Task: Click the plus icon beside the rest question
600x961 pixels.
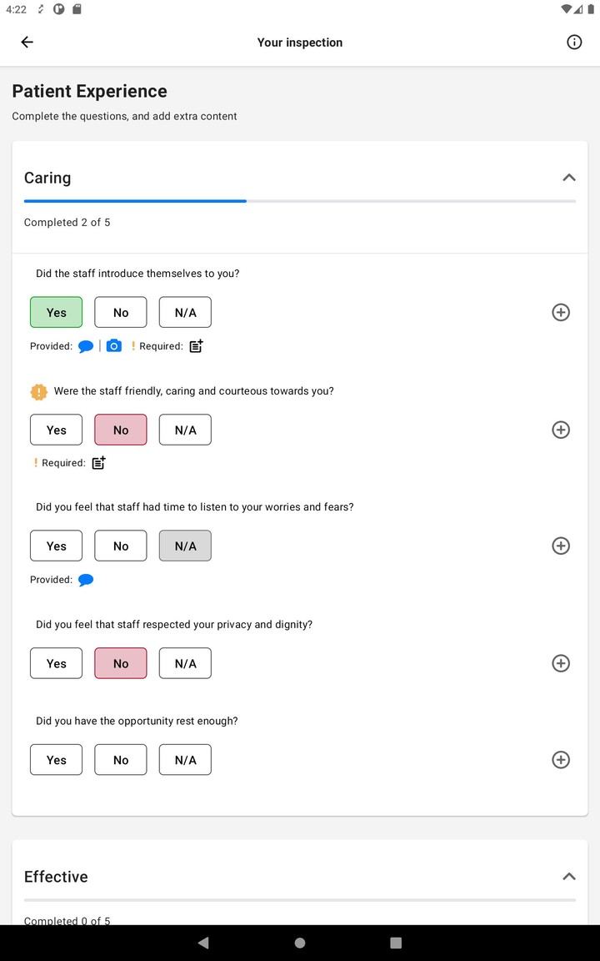Action: (x=560, y=759)
